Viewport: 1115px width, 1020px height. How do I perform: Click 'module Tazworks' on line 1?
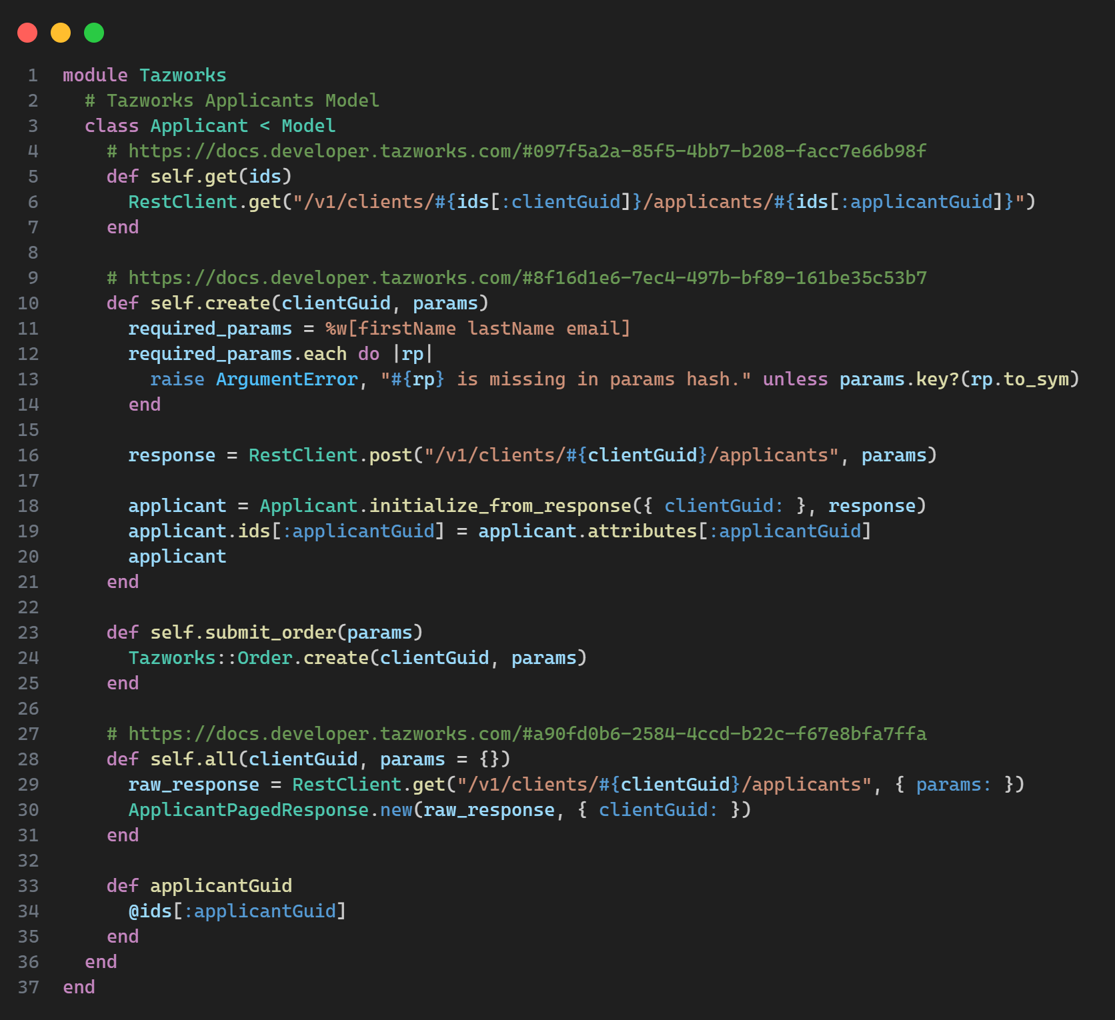pos(145,75)
